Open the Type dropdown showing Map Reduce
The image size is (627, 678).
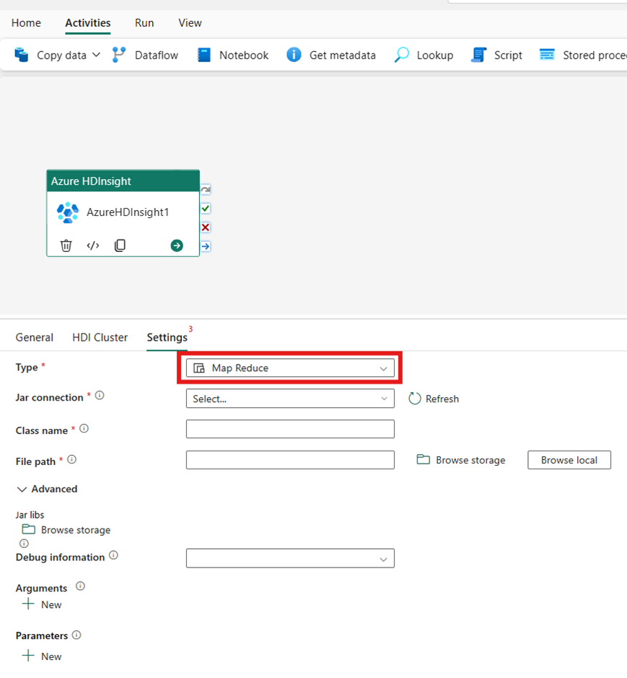pyautogui.click(x=290, y=368)
